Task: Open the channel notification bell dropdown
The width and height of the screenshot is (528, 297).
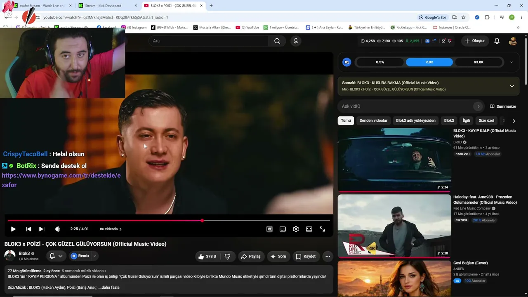Action: [56, 256]
